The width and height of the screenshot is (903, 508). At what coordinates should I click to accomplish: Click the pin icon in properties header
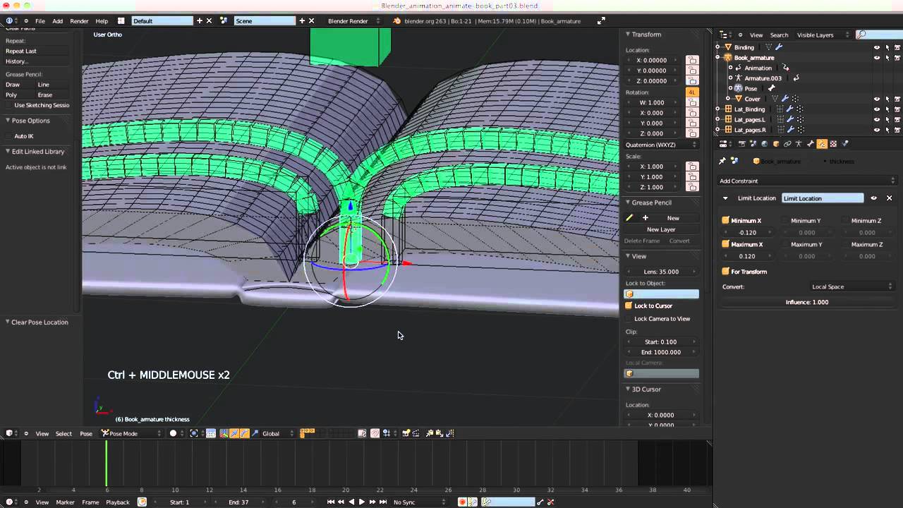722,161
